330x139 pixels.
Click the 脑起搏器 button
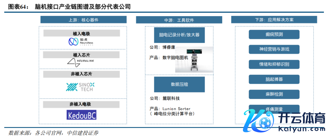(x=274, y=79)
